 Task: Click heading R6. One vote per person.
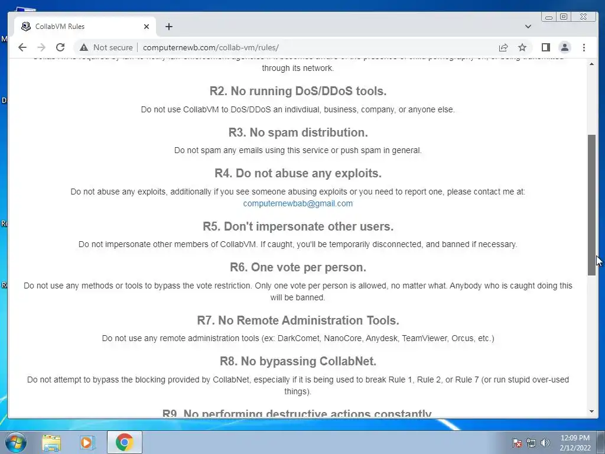coord(298,267)
